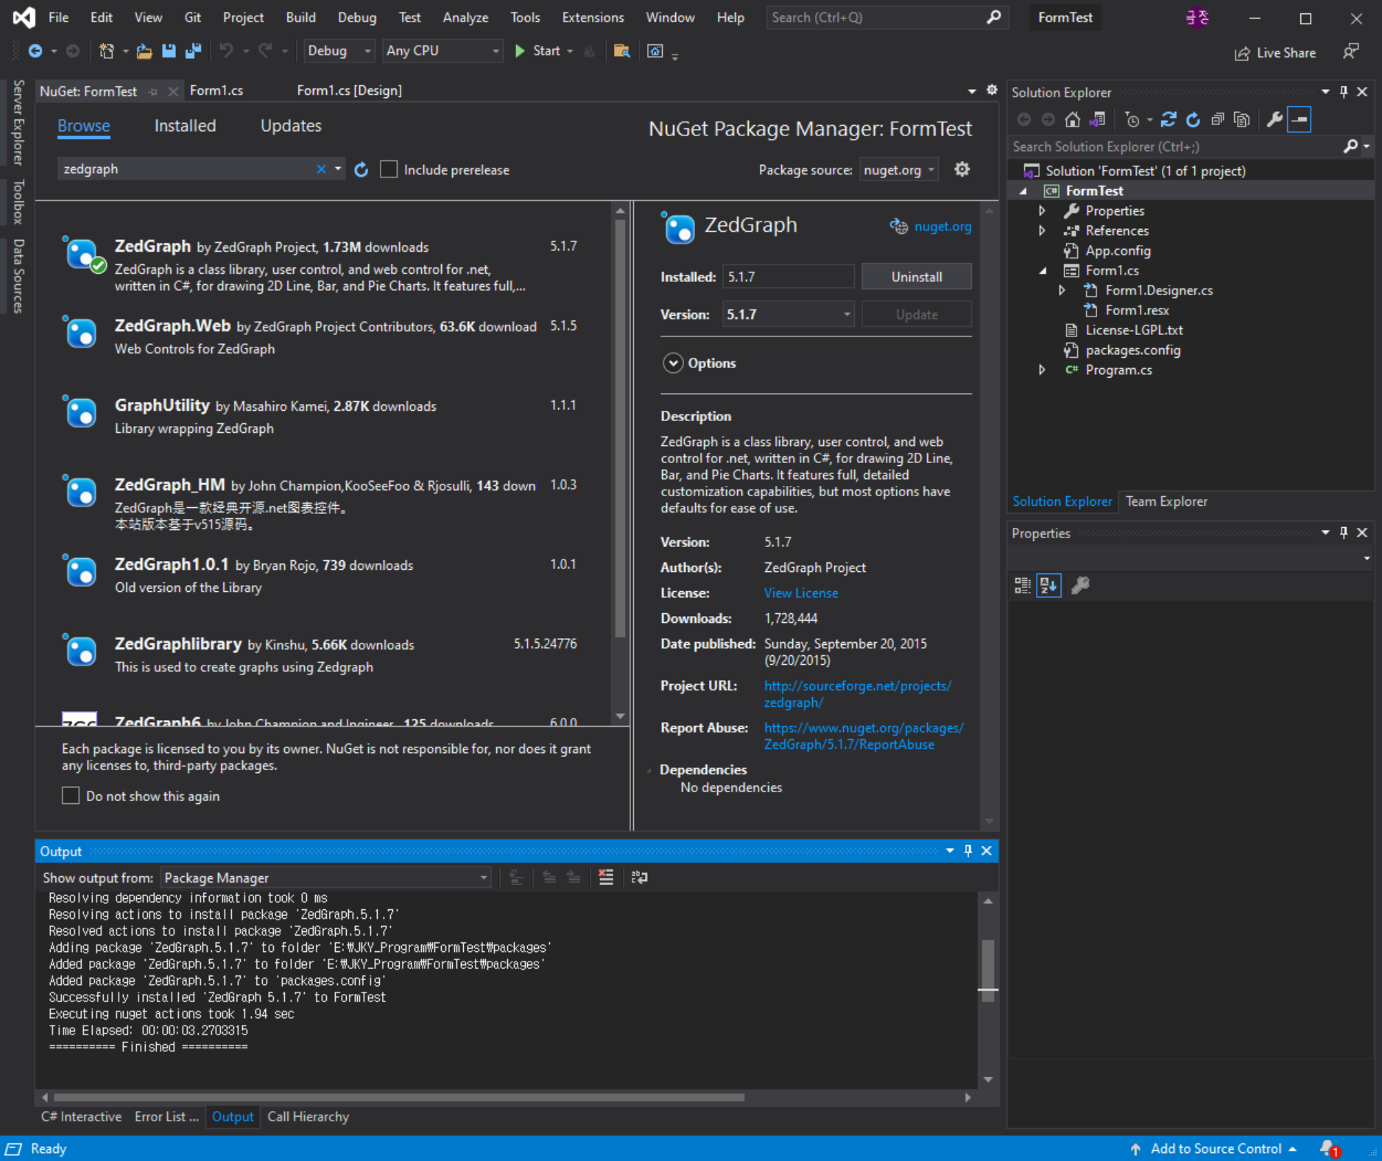The height and width of the screenshot is (1161, 1382).
Task: Refresh the NuGet package search results
Action: [x=361, y=170]
